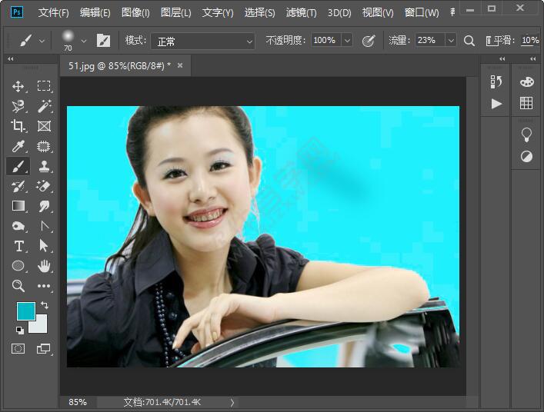Reset to default foreground and background colors

19,331
